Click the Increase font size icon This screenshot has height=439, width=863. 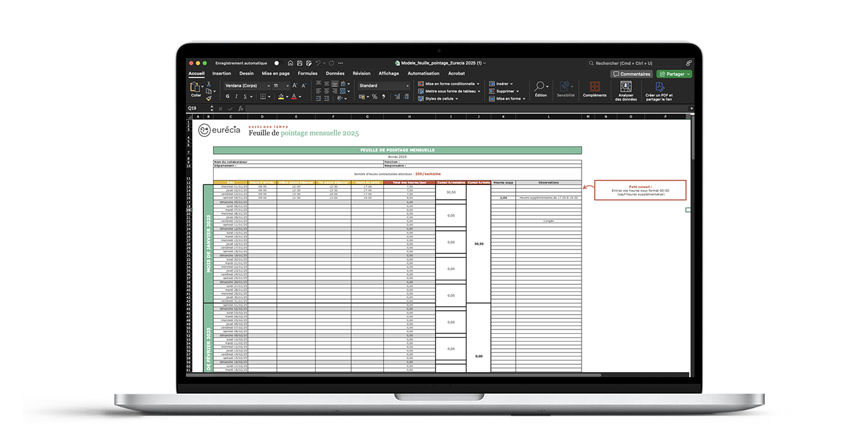(x=294, y=86)
